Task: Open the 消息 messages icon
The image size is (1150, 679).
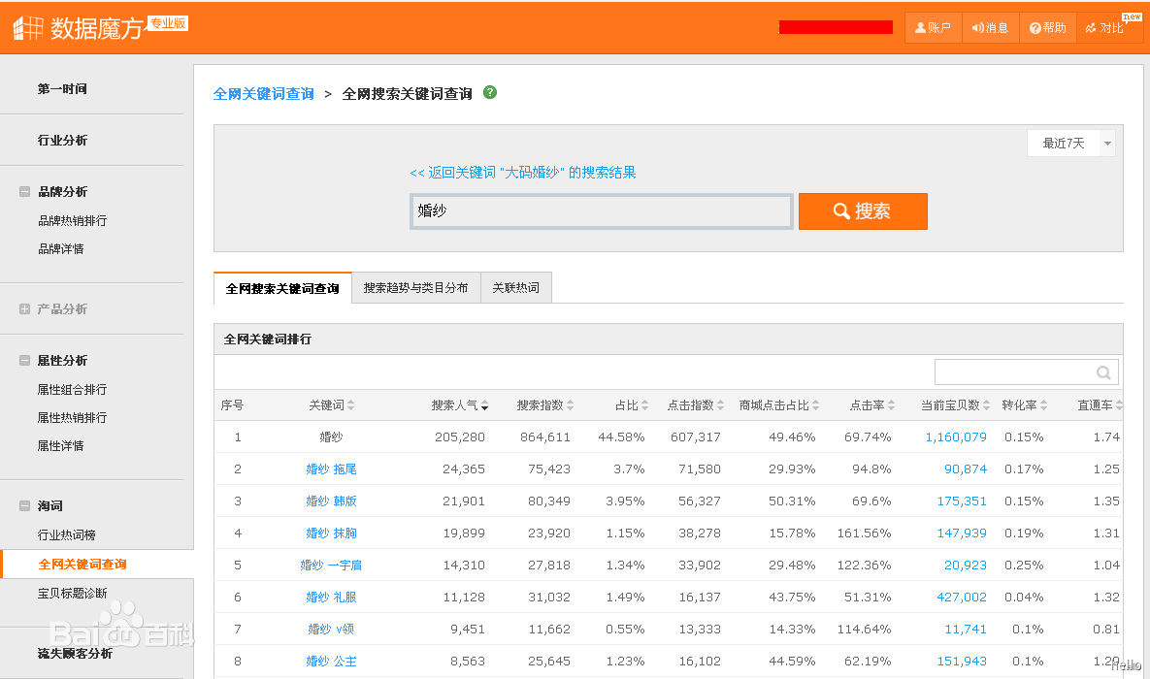Action: (x=990, y=28)
